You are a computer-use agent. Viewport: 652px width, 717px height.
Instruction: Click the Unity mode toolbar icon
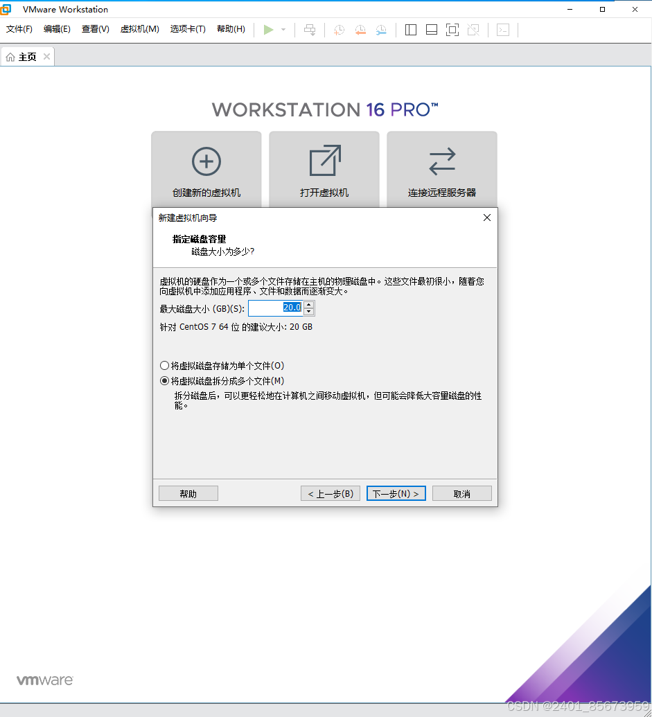tap(473, 30)
